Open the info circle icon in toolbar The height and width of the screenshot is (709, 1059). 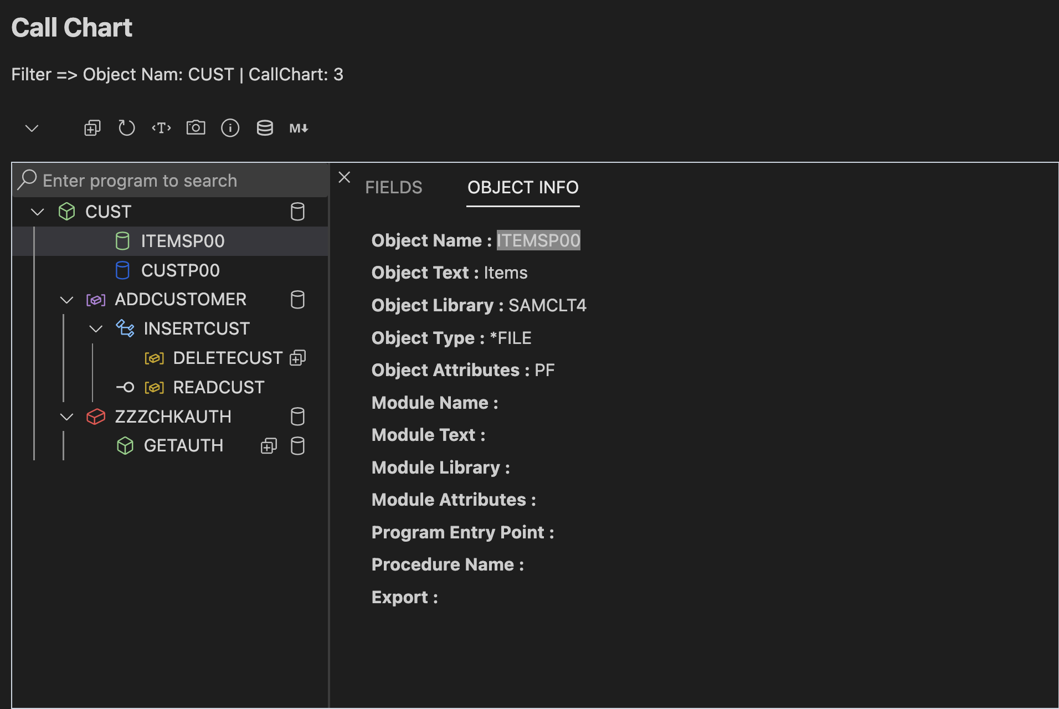[x=230, y=128]
